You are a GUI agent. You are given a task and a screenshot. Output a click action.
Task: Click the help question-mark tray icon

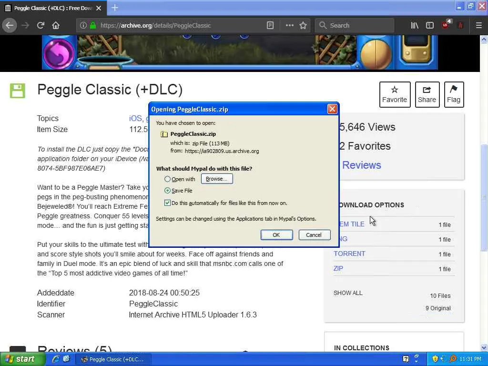point(406,359)
